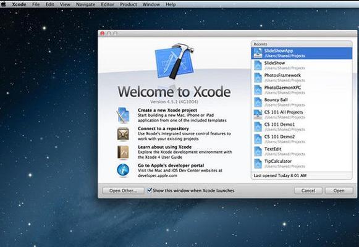
Task: Choose Create a new Xcode project
Action: [x=167, y=111]
